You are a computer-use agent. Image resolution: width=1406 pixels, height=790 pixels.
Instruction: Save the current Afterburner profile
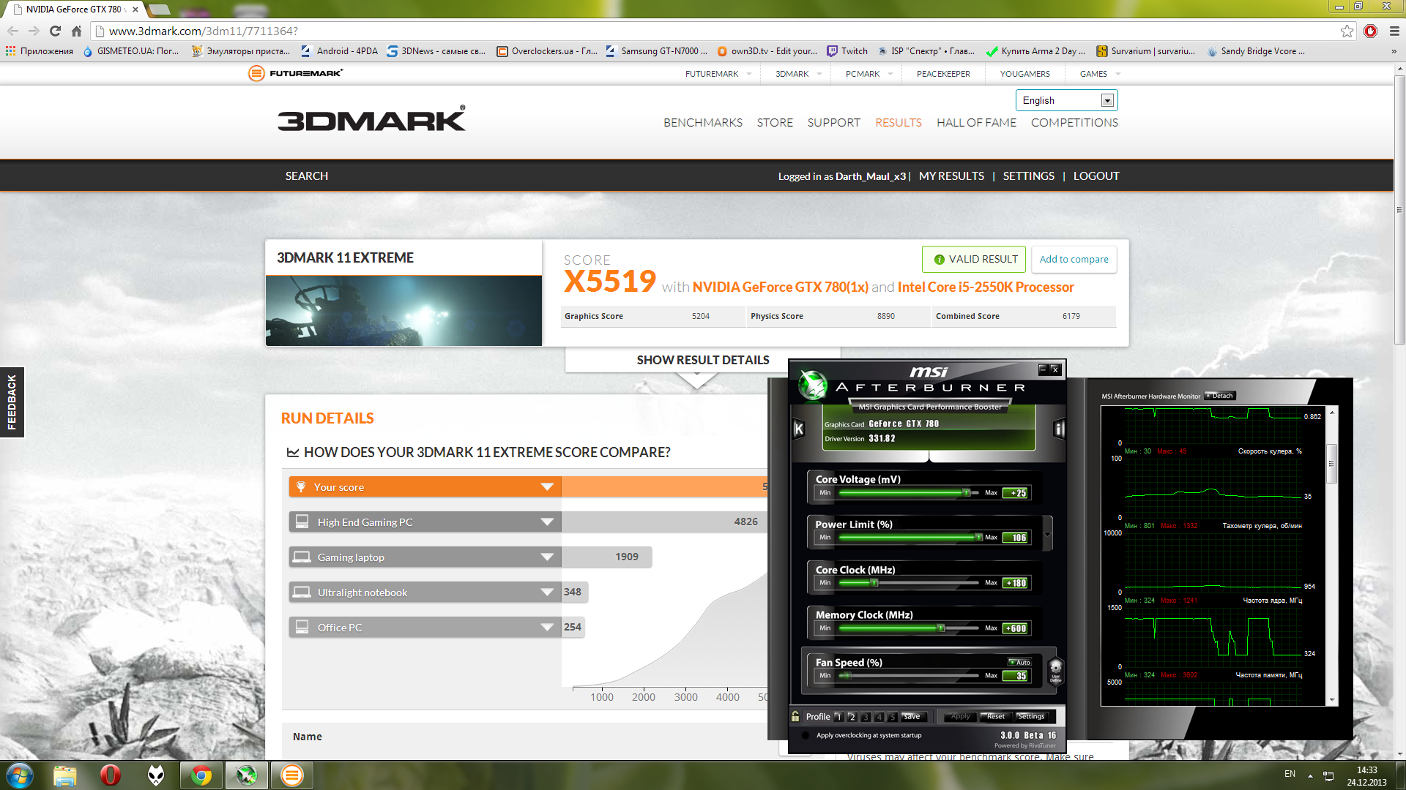click(912, 717)
